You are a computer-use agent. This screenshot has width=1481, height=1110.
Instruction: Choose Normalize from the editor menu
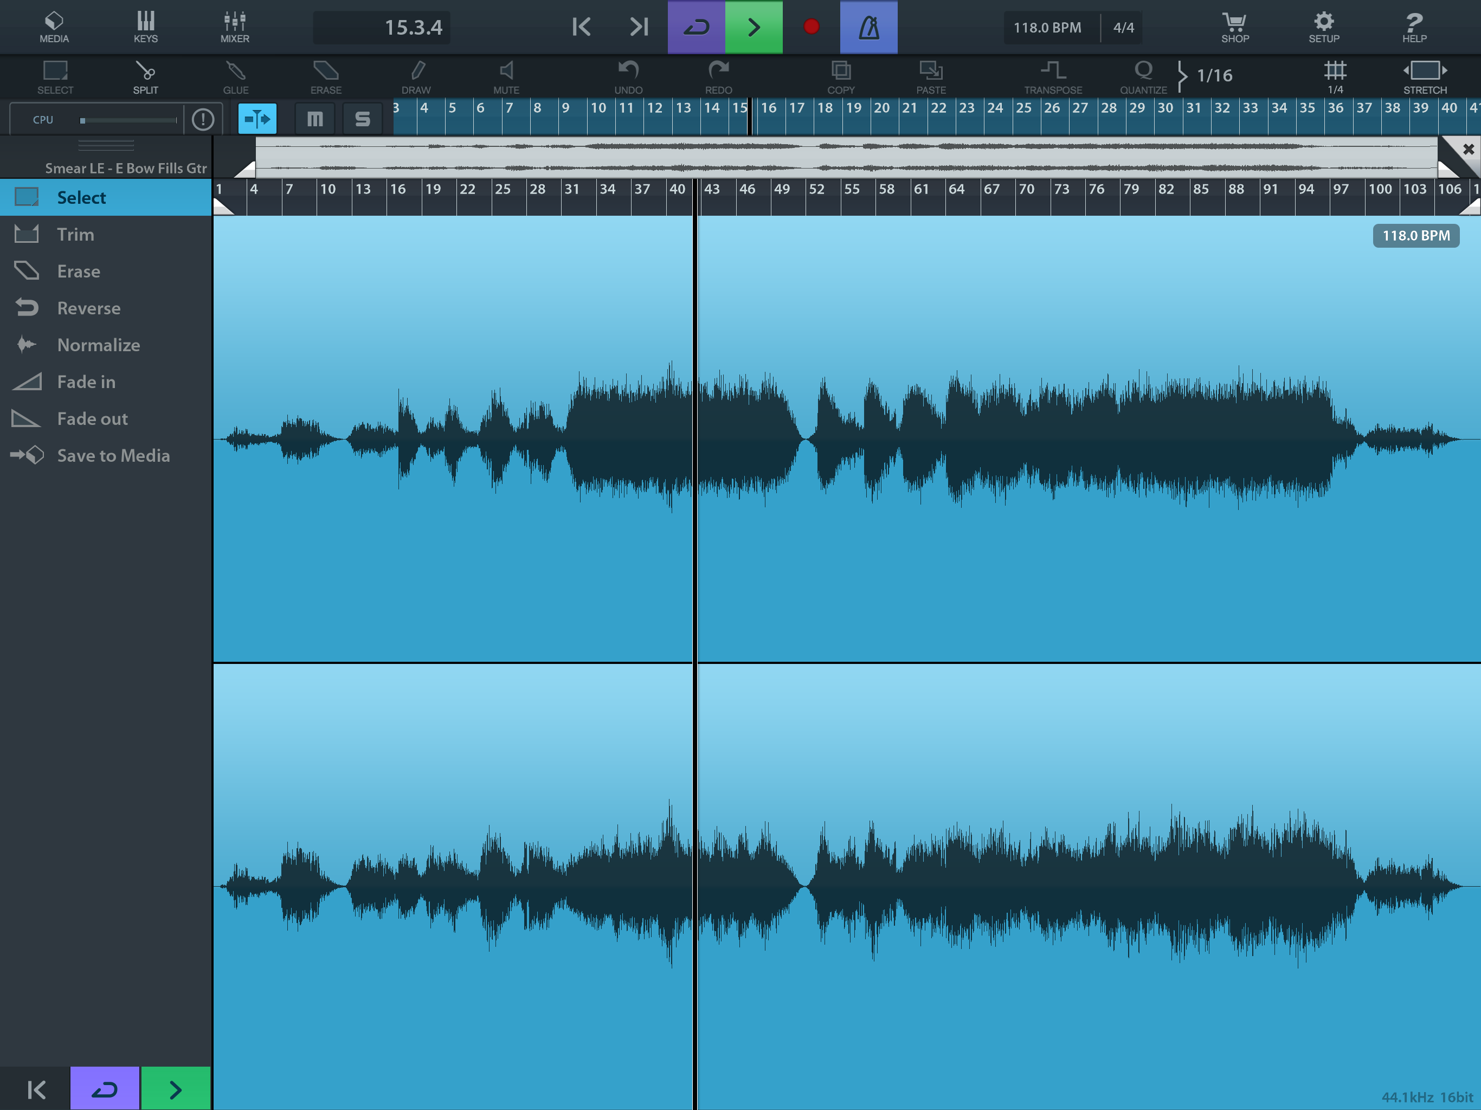[99, 345]
